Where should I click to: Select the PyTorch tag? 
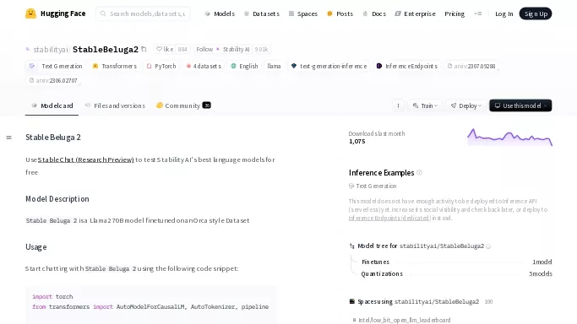coord(161,66)
